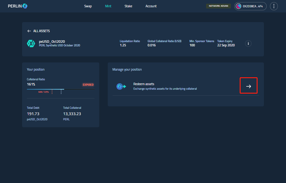
Task: Click the Your position heading
Action: 36,70
